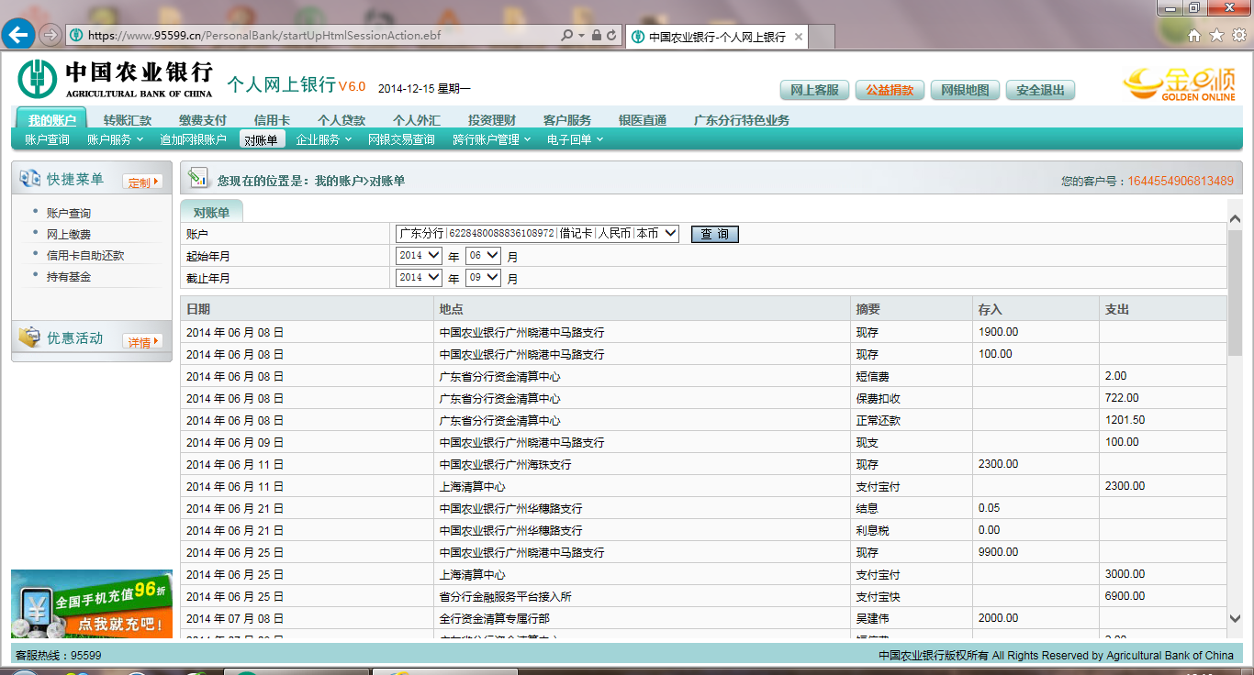
Task: Click the address bar search magnifier icon
Action: [566, 36]
